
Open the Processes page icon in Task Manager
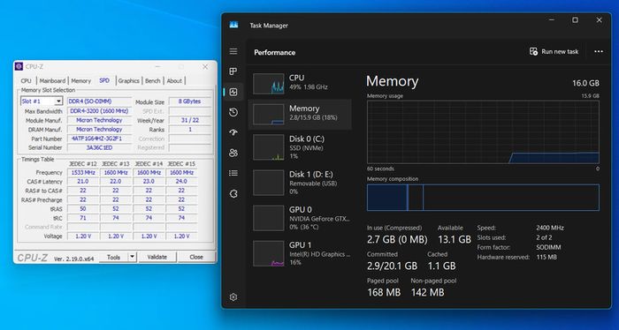click(x=233, y=71)
